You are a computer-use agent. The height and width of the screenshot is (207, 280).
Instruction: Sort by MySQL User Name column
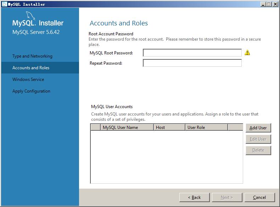(127, 128)
